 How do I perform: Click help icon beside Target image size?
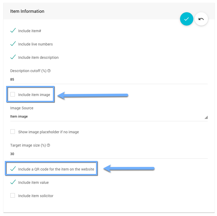48,146
